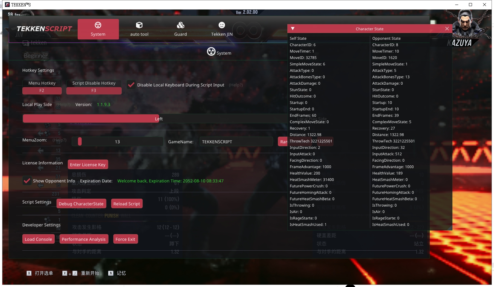Screen dimensions: 494x287
Task: Click Self State MoveID: 32785 text
Action: pos(303,57)
